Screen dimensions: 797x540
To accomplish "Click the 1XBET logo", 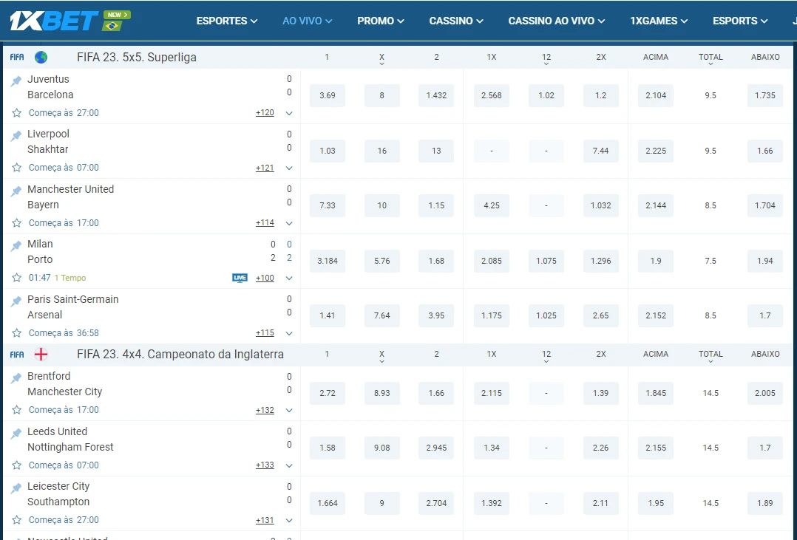I will [x=53, y=21].
